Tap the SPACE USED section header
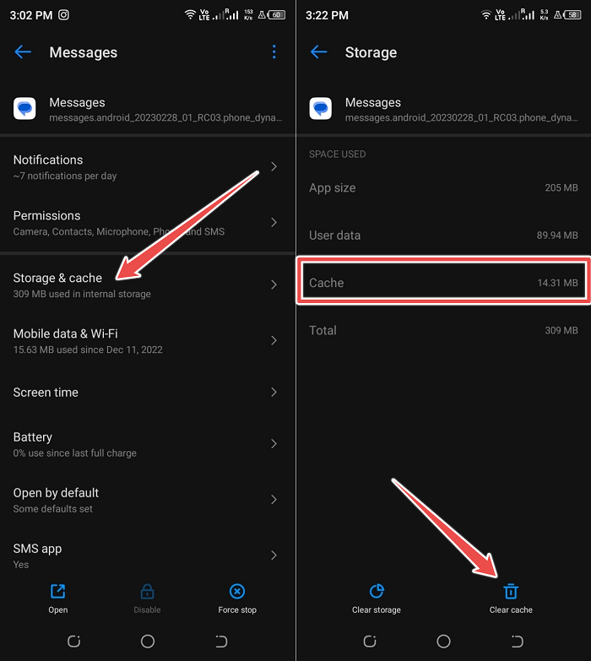 coord(337,154)
